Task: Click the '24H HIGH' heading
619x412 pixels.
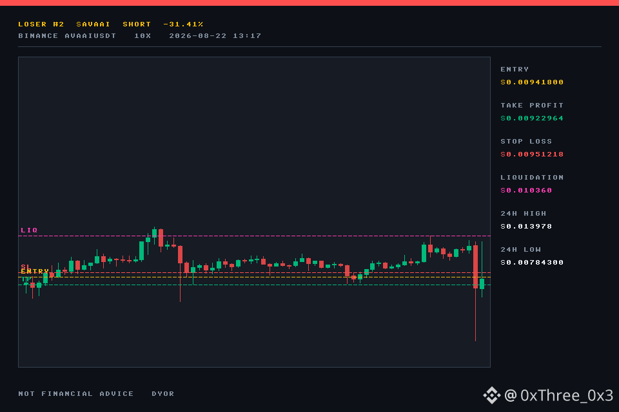Action: pos(524,214)
